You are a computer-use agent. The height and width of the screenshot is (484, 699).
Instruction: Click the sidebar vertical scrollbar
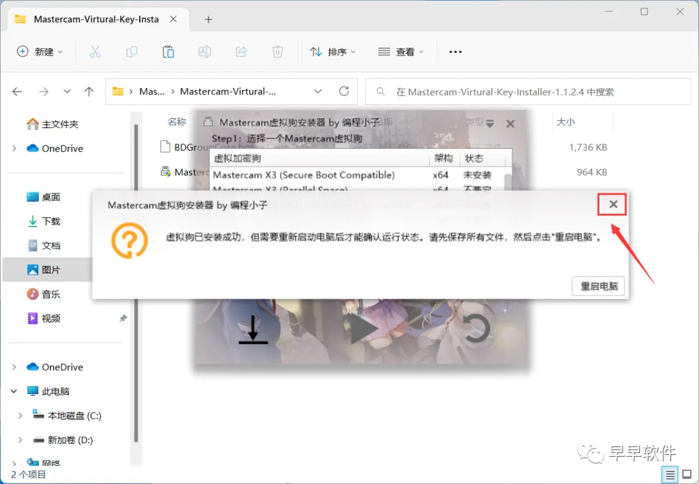click(x=136, y=283)
